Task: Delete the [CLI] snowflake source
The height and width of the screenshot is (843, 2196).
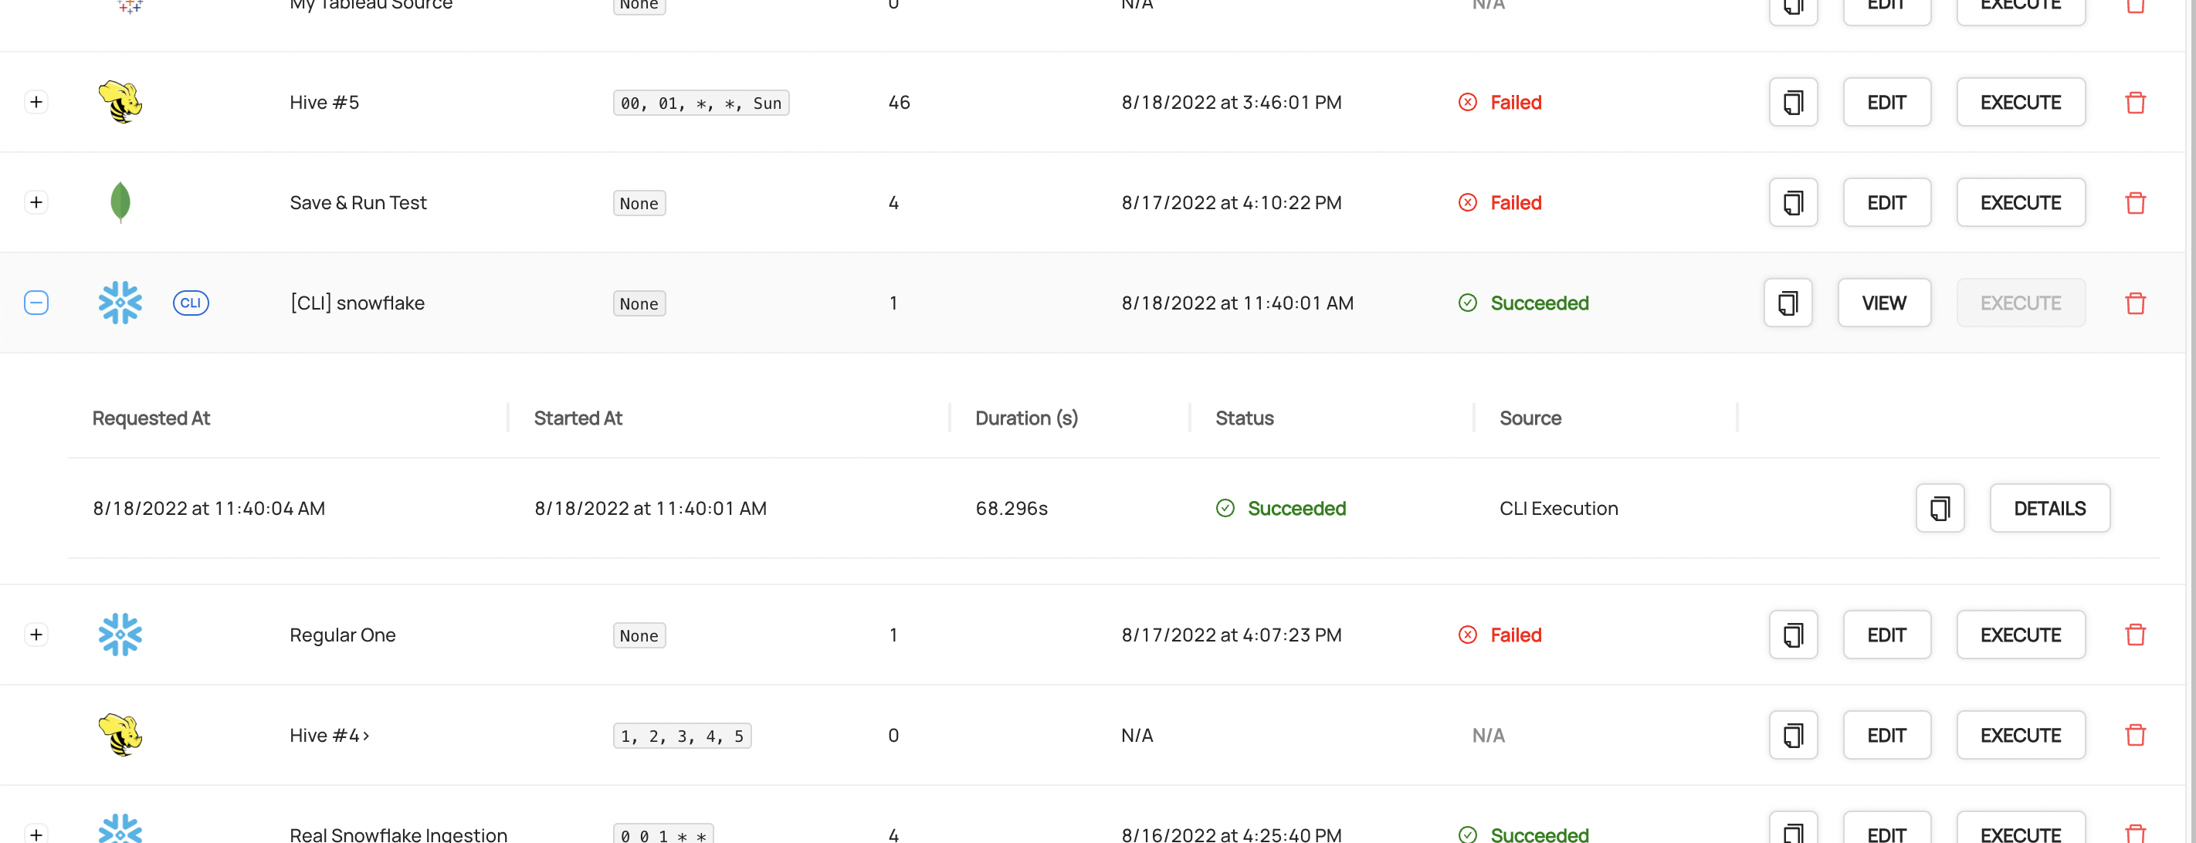Action: (x=2135, y=303)
